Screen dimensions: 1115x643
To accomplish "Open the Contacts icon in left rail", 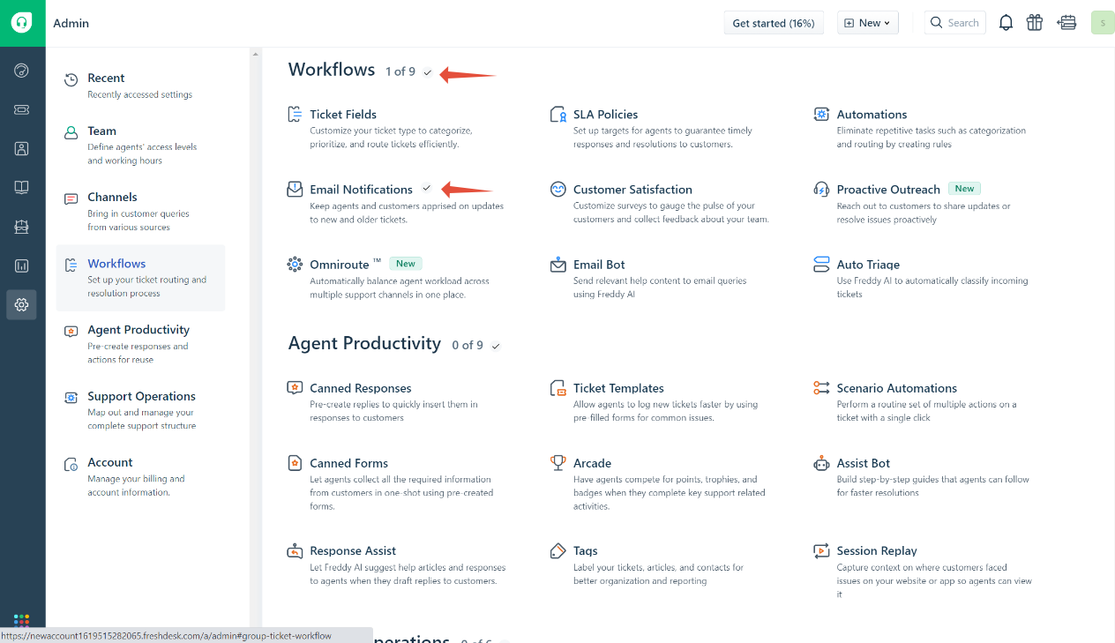I will [22, 149].
